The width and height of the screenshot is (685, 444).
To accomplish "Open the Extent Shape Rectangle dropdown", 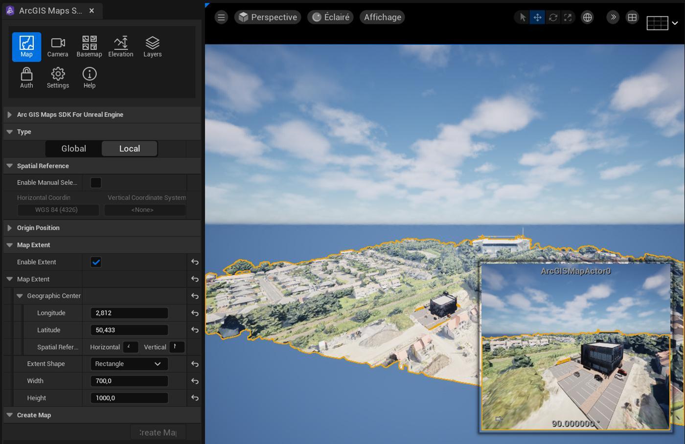I will click(x=129, y=364).
